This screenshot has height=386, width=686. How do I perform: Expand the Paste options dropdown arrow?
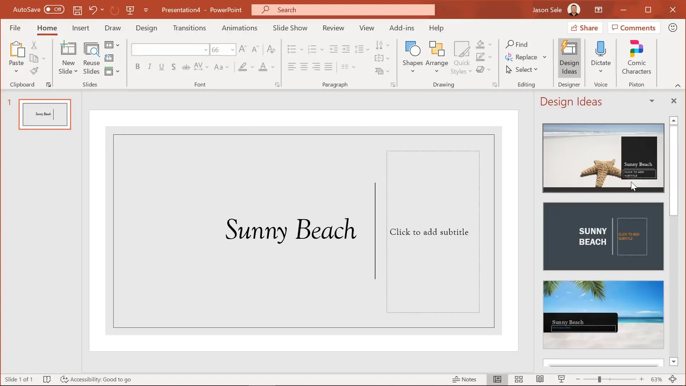tap(16, 71)
